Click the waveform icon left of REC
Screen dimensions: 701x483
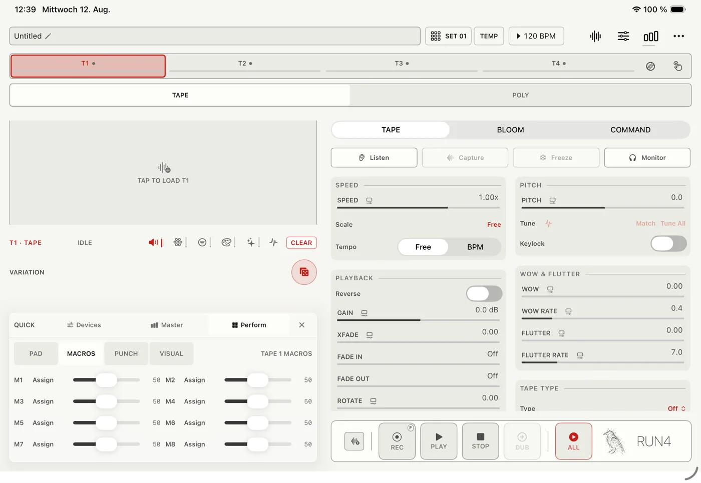(355, 441)
